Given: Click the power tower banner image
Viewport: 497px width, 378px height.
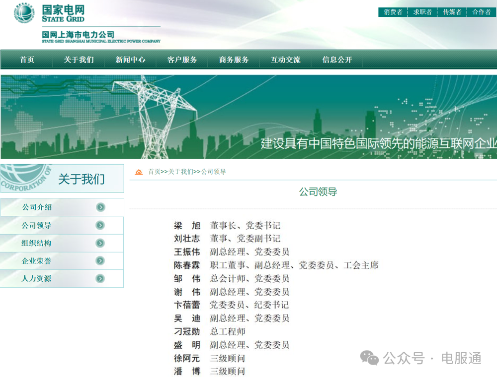Looking at the screenshot, I should (x=249, y=117).
